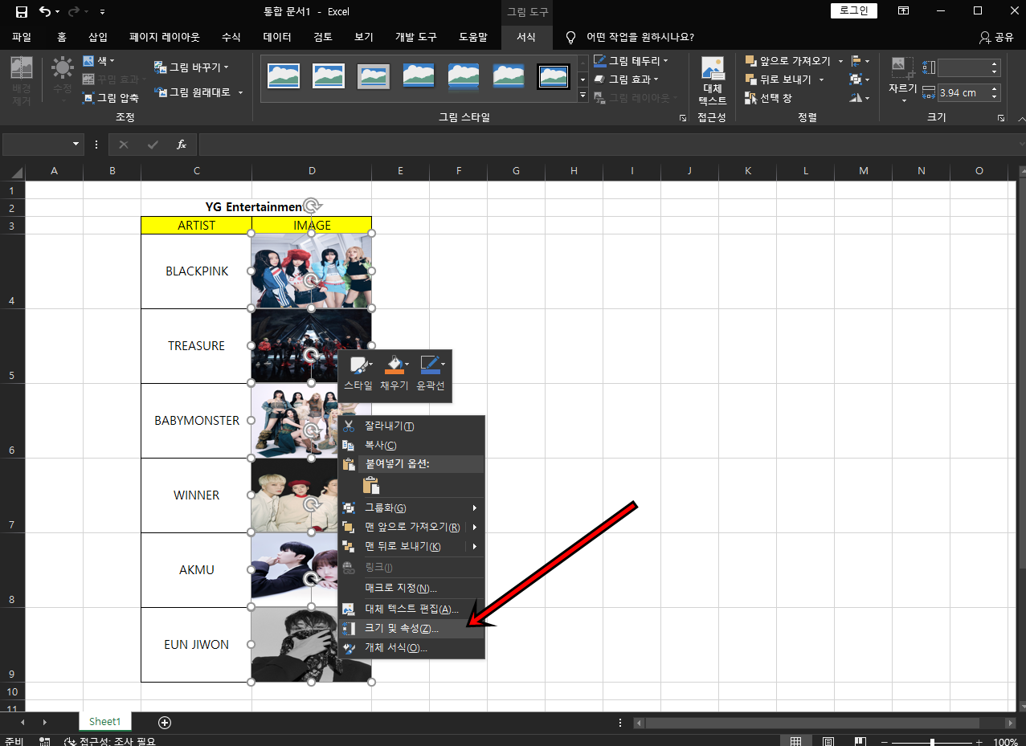Viewport: 1026px width, 746px height.
Task: Switch to Page Break Preview icon
Action: pos(860,741)
